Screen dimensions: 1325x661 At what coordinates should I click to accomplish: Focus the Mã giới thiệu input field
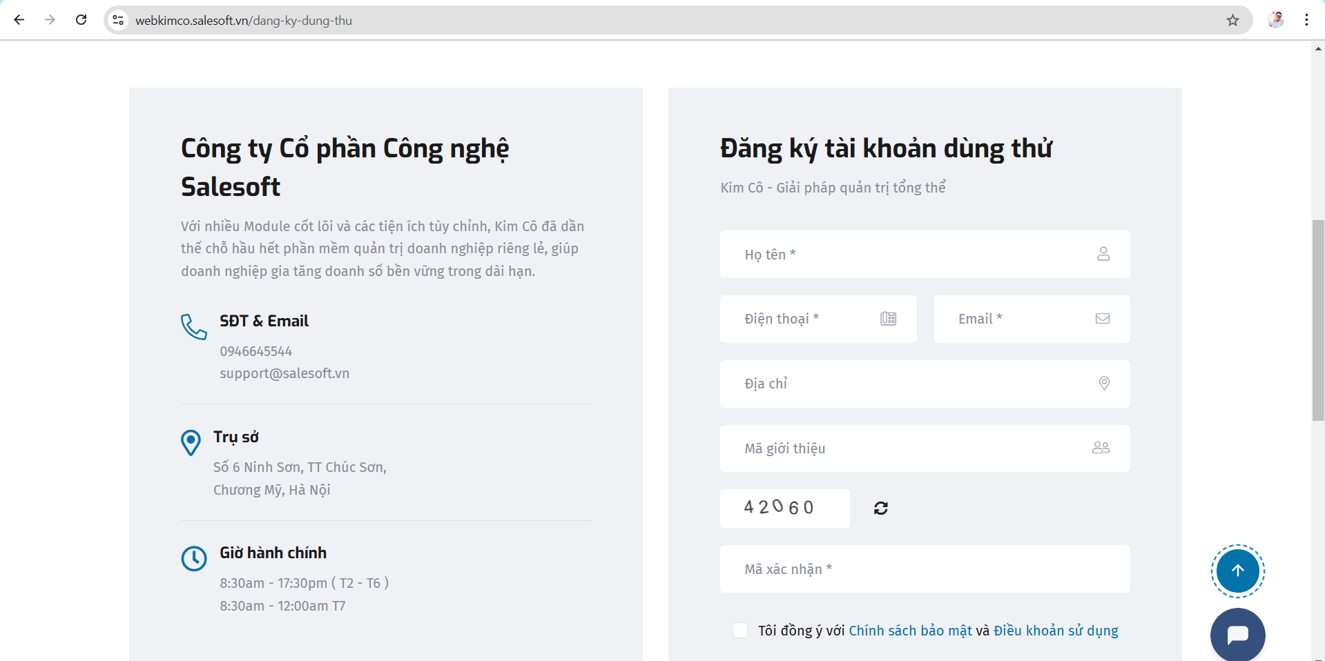click(x=925, y=448)
